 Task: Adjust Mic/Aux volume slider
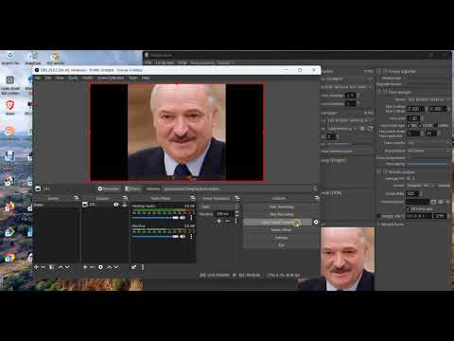pos(155,236)
